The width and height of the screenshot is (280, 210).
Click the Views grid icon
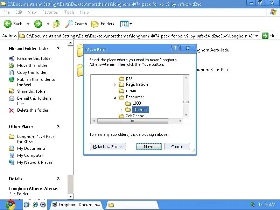pyautogui.click(x=124, y=24)
